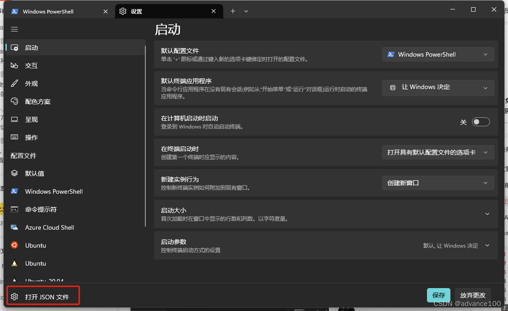Click the 默认值 layers icon
This screenshot has height=311, width=508.
point(14,173)
